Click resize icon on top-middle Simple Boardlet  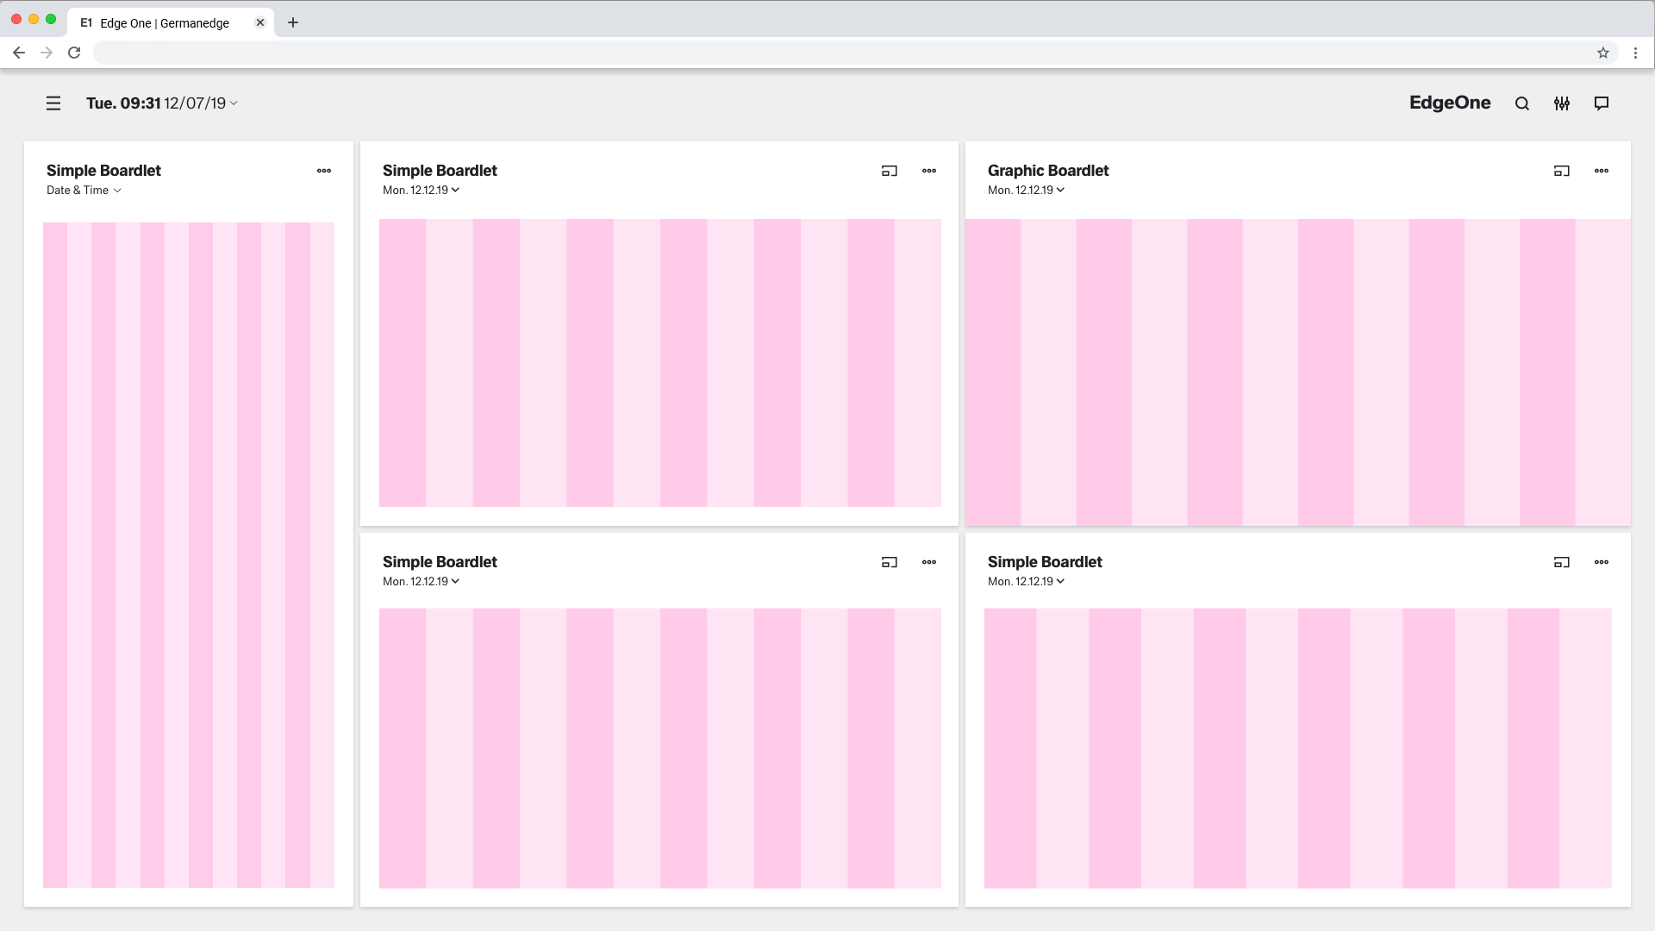tap(890, 171)
